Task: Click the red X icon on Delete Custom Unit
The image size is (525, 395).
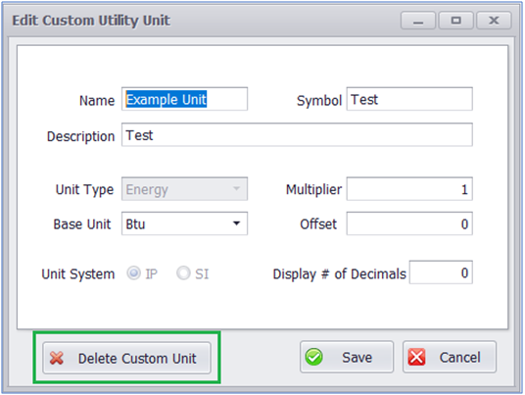Action: 57,358
